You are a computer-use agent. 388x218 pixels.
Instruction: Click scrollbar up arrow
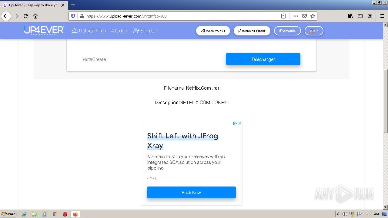(386, 25)
